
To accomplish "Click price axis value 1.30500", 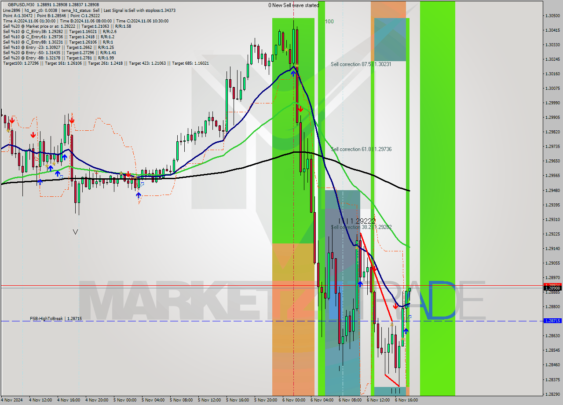I will (x=552, y=15).
